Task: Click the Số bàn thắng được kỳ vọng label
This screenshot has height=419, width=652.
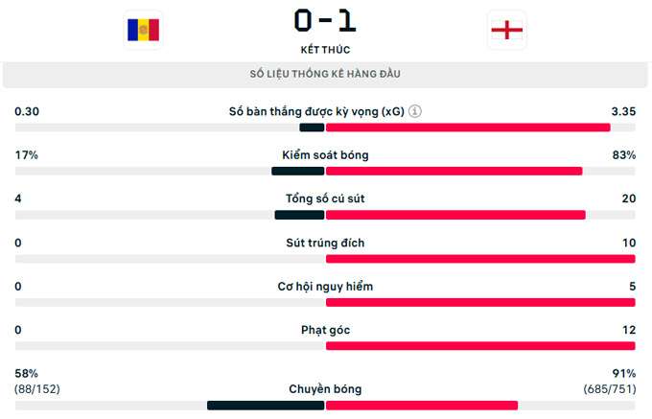Action: [316, 111]
